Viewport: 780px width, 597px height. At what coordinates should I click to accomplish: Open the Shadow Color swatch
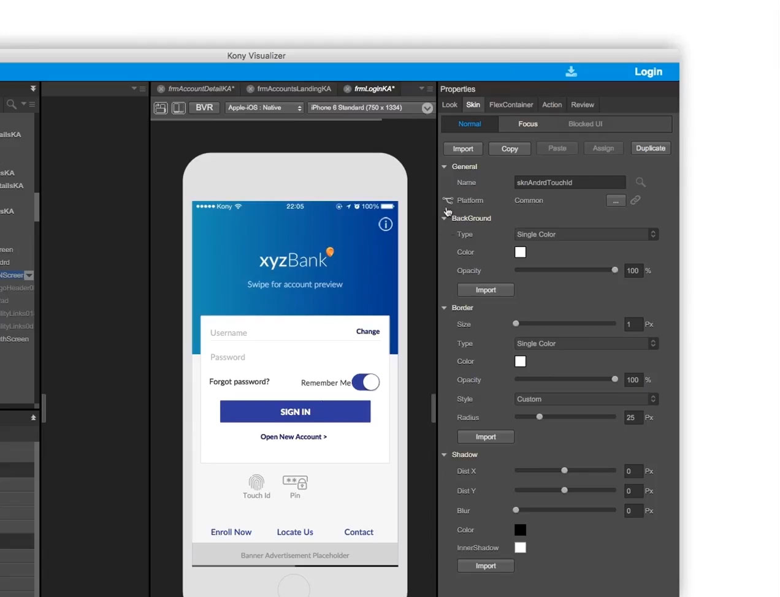[520, 530]
